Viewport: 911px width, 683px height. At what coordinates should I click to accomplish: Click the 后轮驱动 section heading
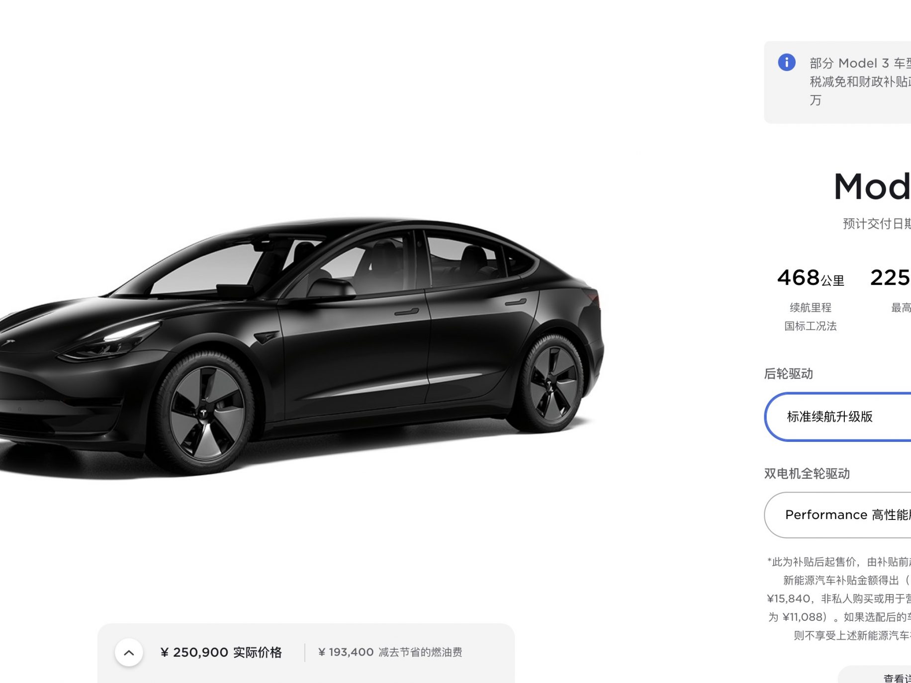[789, 374]
